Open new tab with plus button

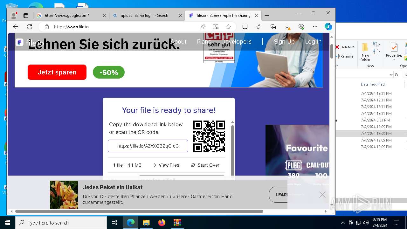pyautogui.click(x=267, y=16)
